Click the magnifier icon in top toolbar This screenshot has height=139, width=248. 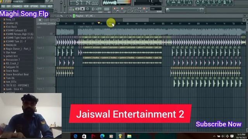pyautogui.click(x=219, y=2)
